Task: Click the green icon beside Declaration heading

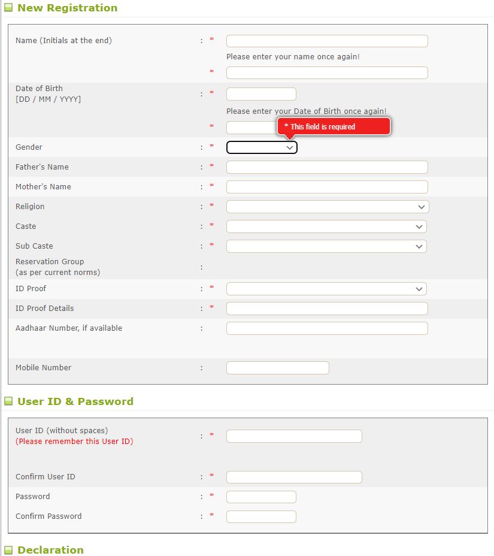Action: 8,549
